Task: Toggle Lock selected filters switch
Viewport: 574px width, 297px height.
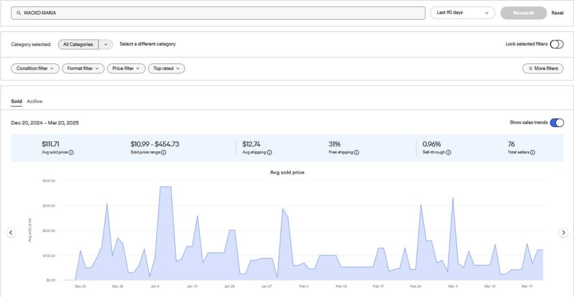Action: point(556,44)
